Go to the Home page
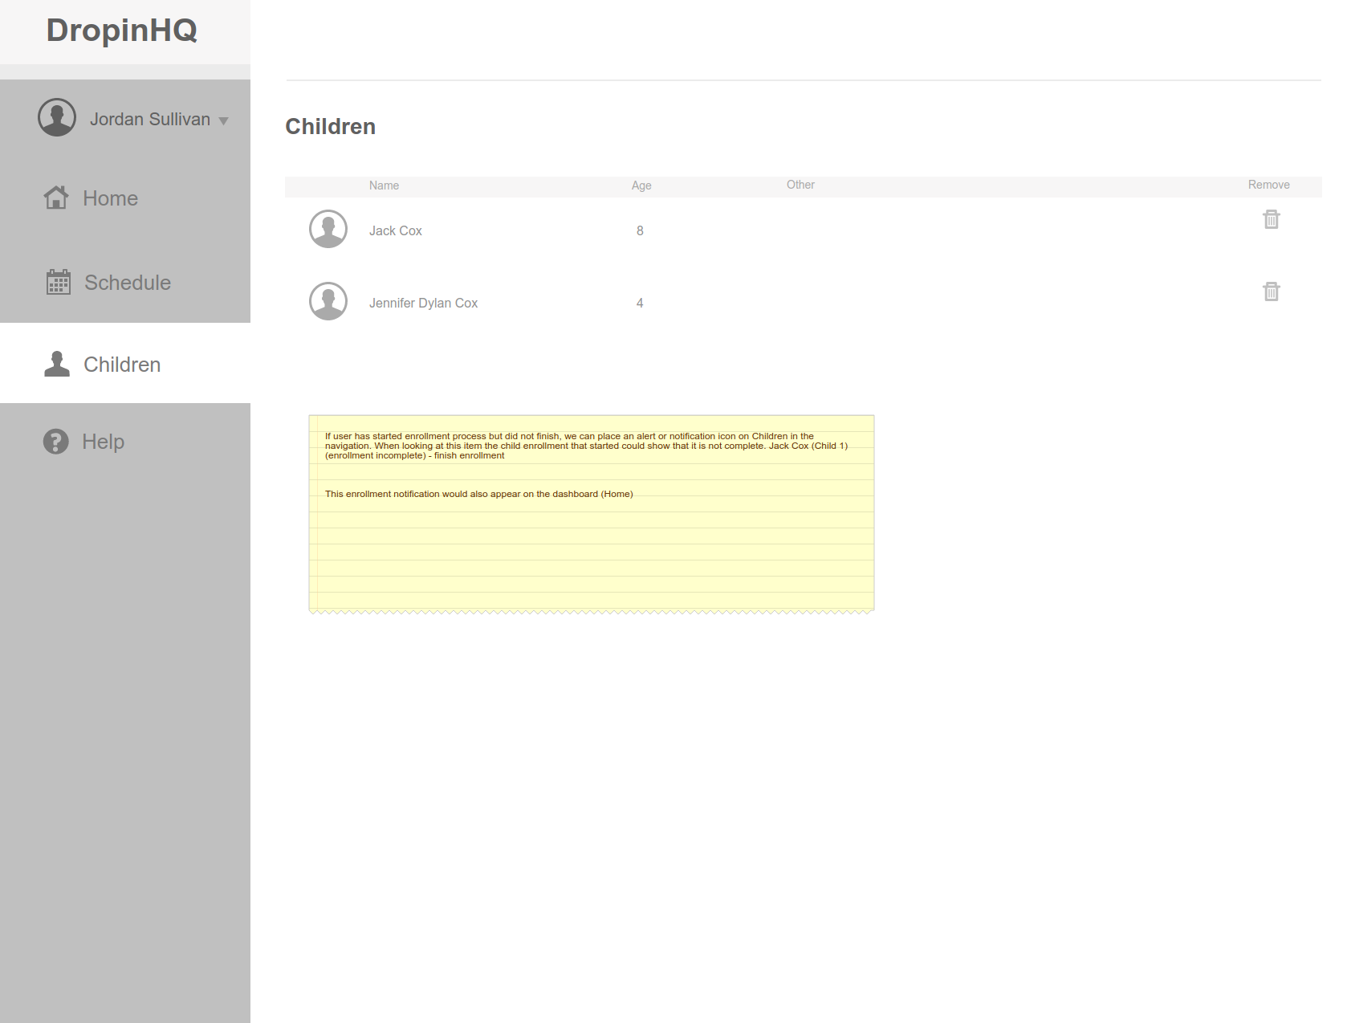The height and width of the screenshot is (1023, 1351). (x=110, y=198)
